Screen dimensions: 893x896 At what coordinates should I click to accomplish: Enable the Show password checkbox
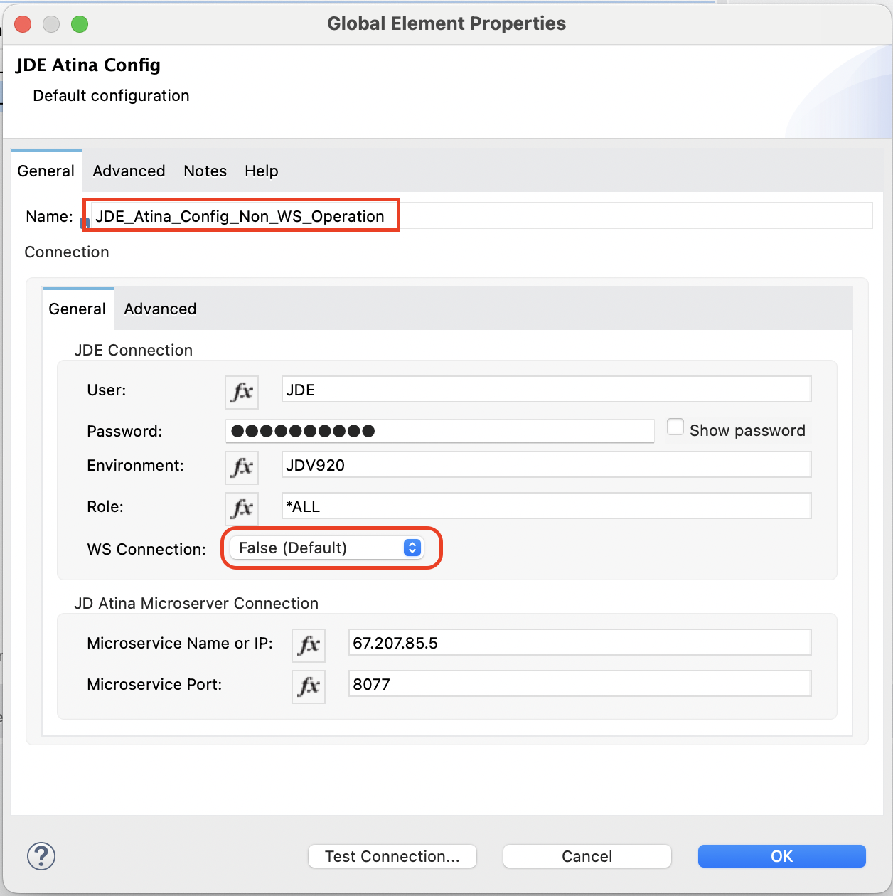675,427
